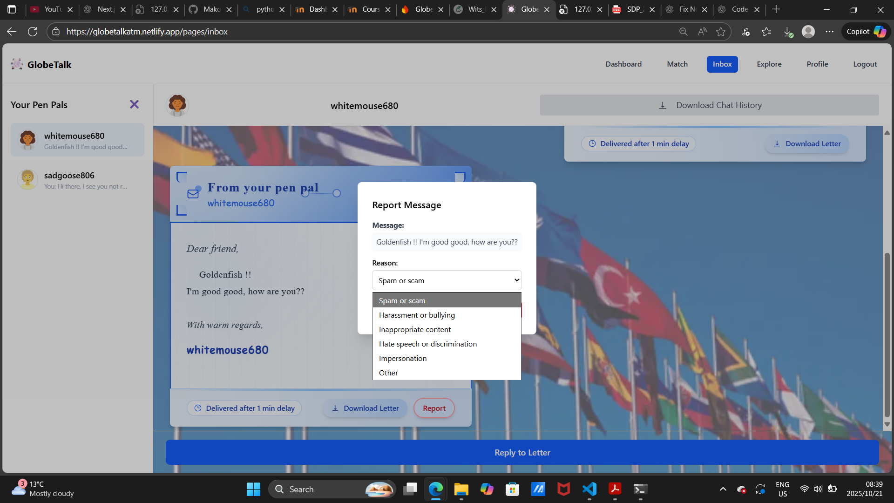Select Harassment or bullying as the report reason
Viewport: 894px width, 503px height.
[417, 315]
